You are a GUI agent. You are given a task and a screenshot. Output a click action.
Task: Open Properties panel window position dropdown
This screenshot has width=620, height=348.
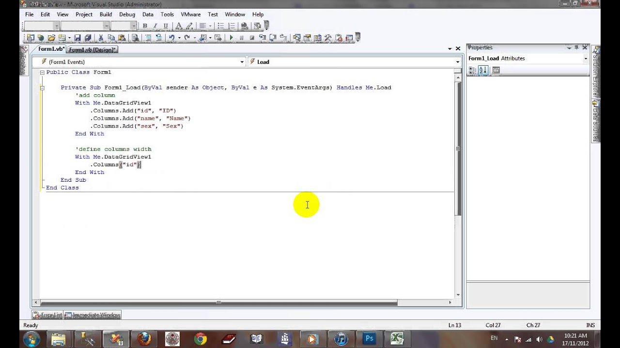click(x=569, y=47)
